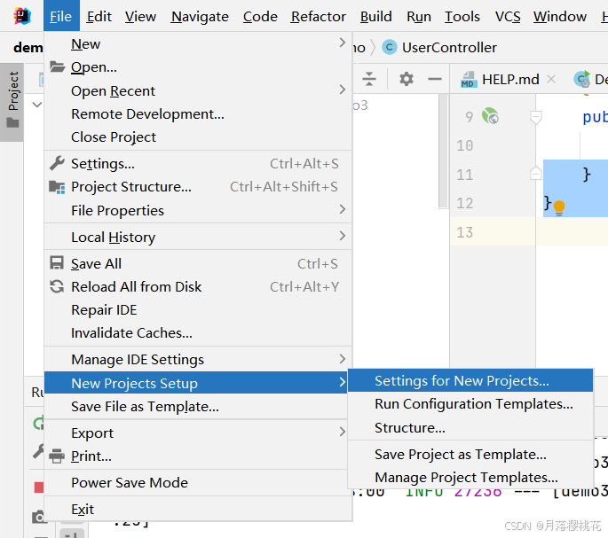The height and width of the screenshot is (538, 608).
Task: Expand the Local History submenu
Action: [113, 237]
